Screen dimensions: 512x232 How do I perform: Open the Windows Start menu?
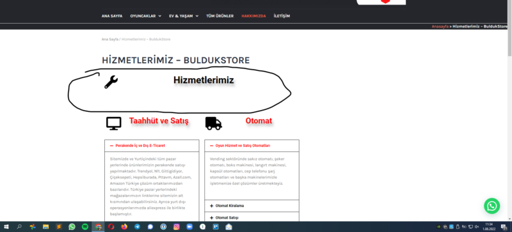pyautogui.click(x=6, y=226)
